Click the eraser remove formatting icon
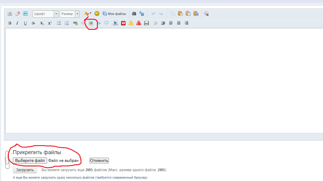 pyautogui.click(x=17, y=13)
